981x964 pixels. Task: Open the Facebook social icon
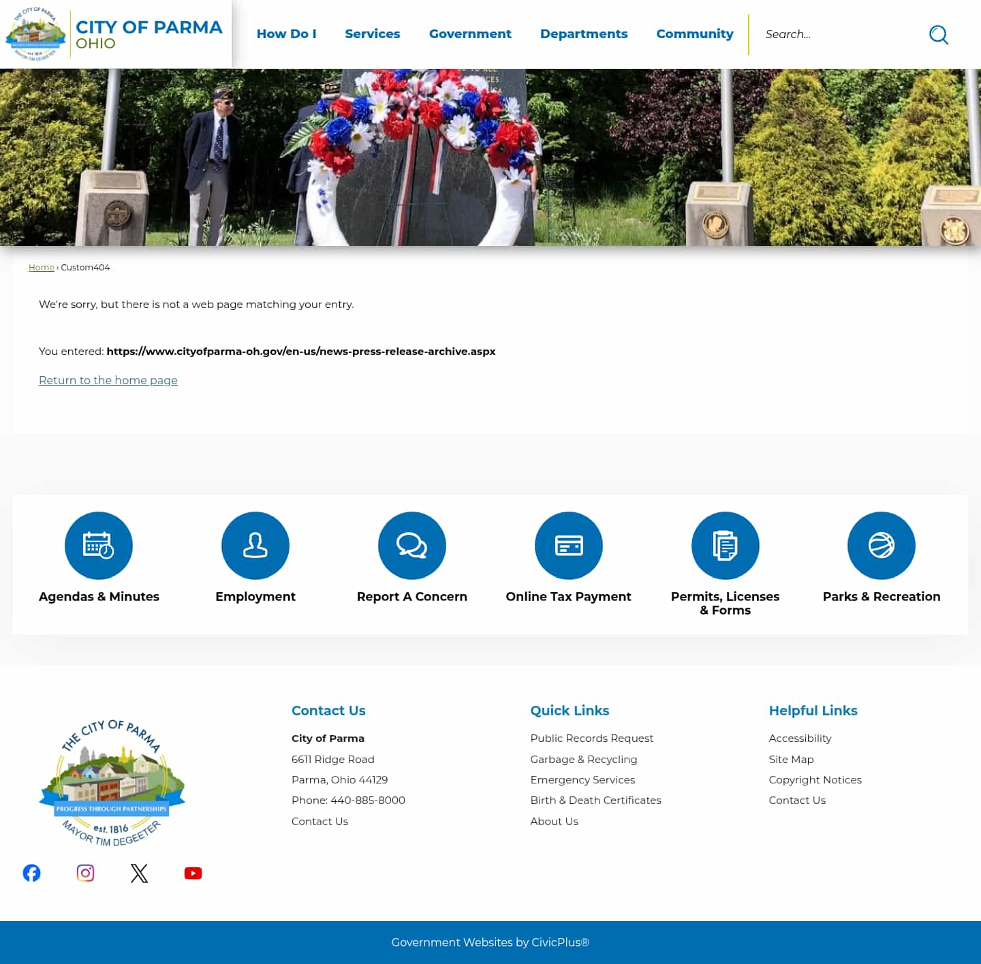[x=31, y=873]
